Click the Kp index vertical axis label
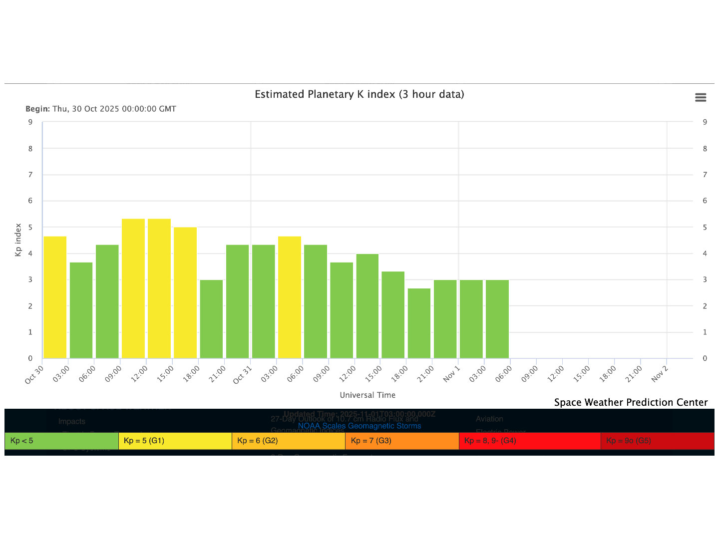 click(18, 240)
